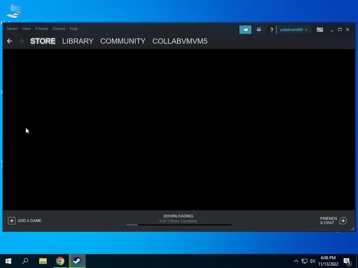Switch to Google Chrome on the taskbar

tap(60, 261)
